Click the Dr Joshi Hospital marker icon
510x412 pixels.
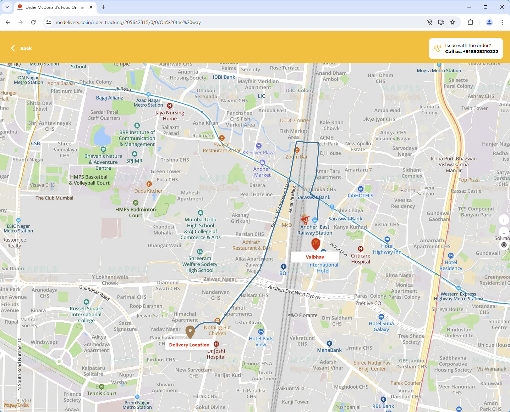(216, 344)
